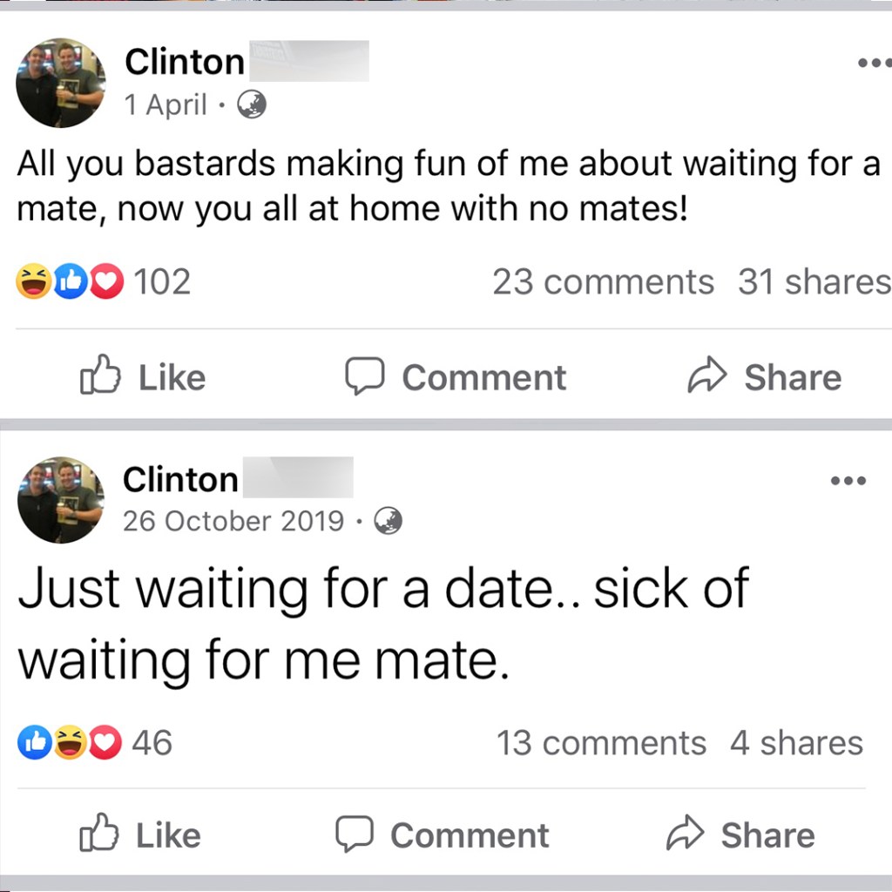Share the 1 April post
The image size is (892, 892).
click(x=764, y=376)
